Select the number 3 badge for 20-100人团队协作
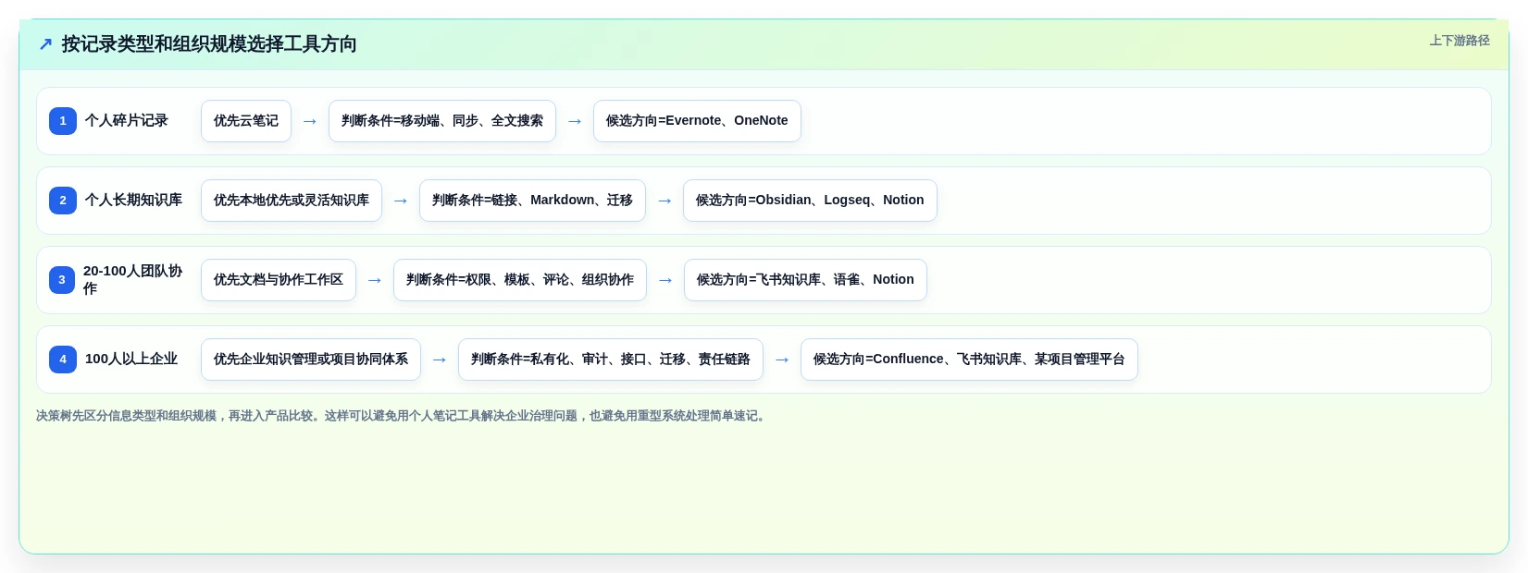 tap(62, 280)
